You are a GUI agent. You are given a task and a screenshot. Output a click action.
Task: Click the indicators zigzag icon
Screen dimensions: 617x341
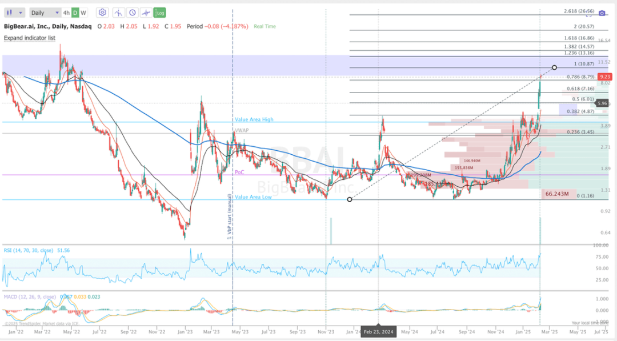coord(118,13)
